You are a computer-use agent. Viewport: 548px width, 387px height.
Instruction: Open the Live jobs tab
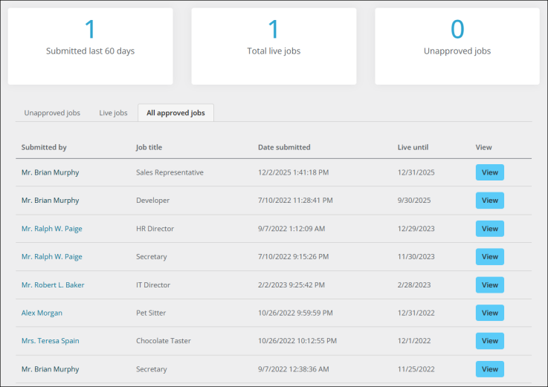click(x=113, y=113)
